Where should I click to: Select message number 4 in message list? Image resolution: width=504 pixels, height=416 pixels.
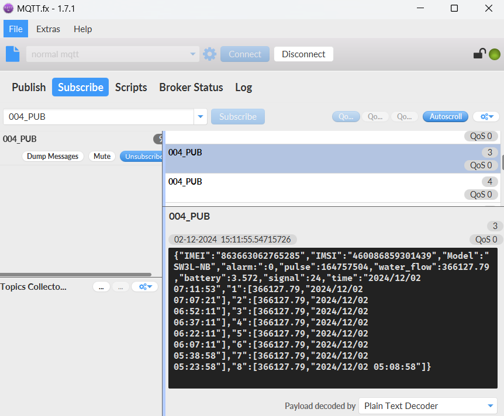click(333, 188)
